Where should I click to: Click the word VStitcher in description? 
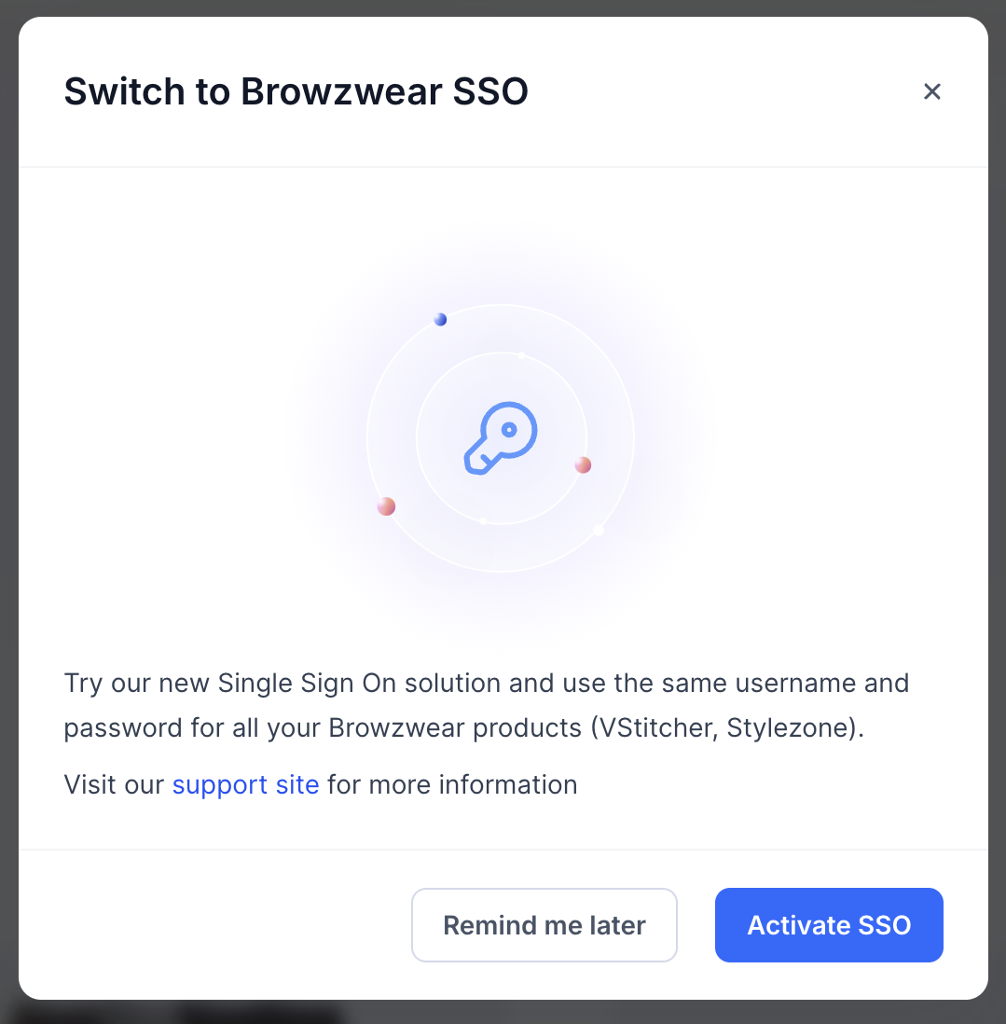point(656,727)
